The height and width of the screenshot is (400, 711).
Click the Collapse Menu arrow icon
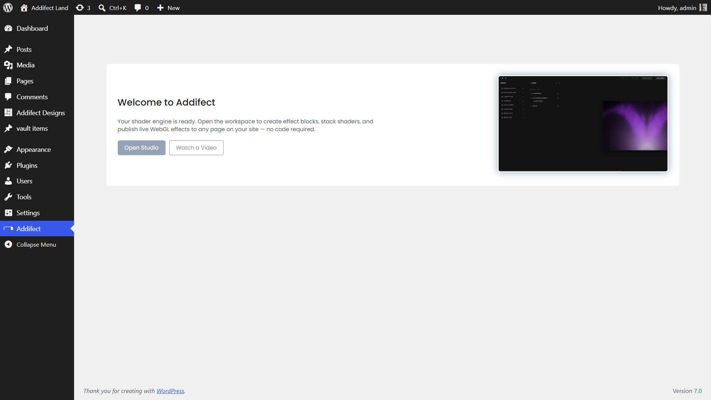tap(8, 244)
